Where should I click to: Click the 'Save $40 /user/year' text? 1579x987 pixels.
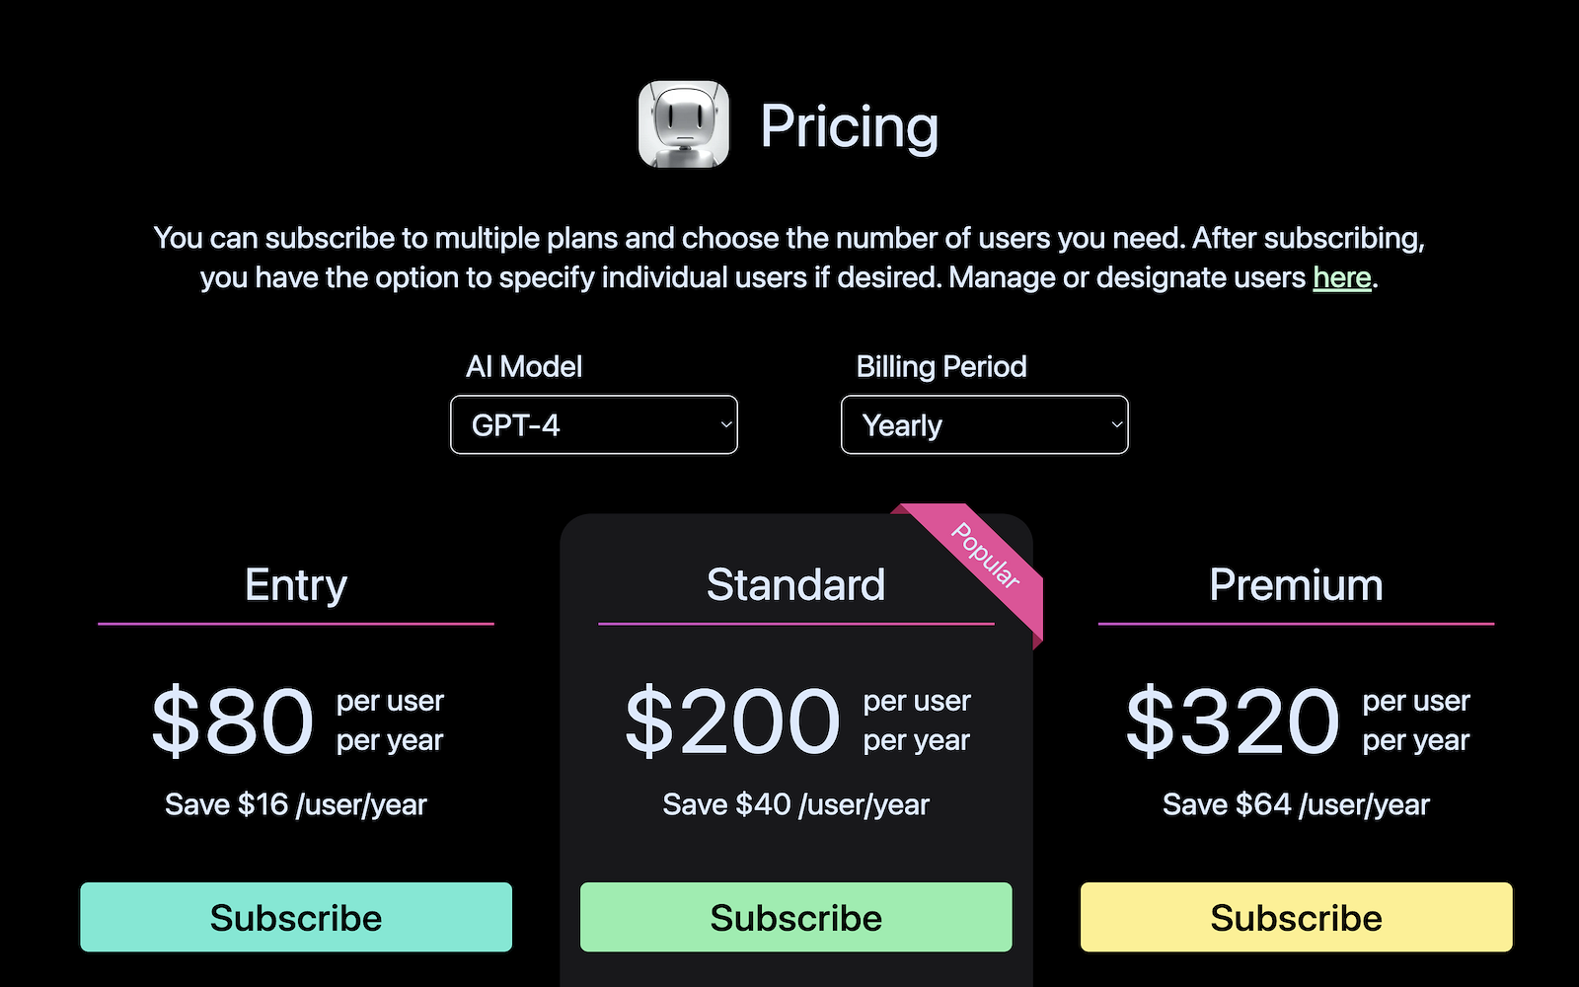795,804
